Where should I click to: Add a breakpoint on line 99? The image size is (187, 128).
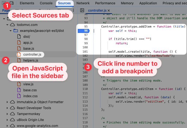point(86,43)
